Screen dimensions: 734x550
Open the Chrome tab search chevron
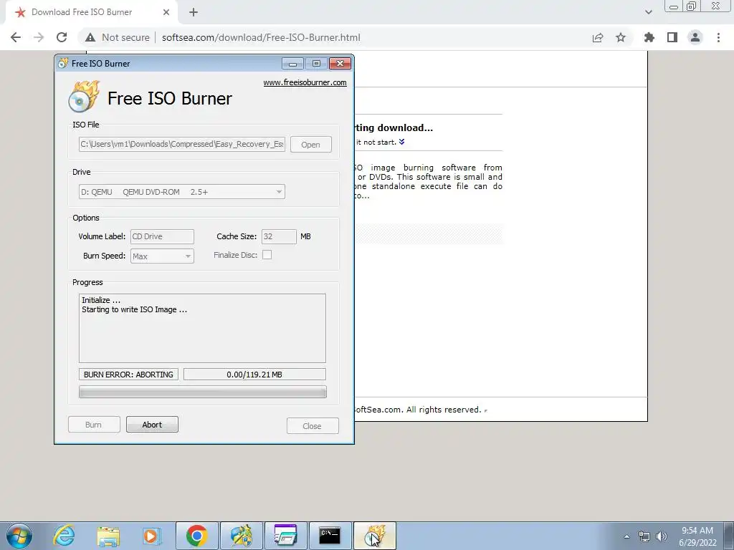coord(648,13)
